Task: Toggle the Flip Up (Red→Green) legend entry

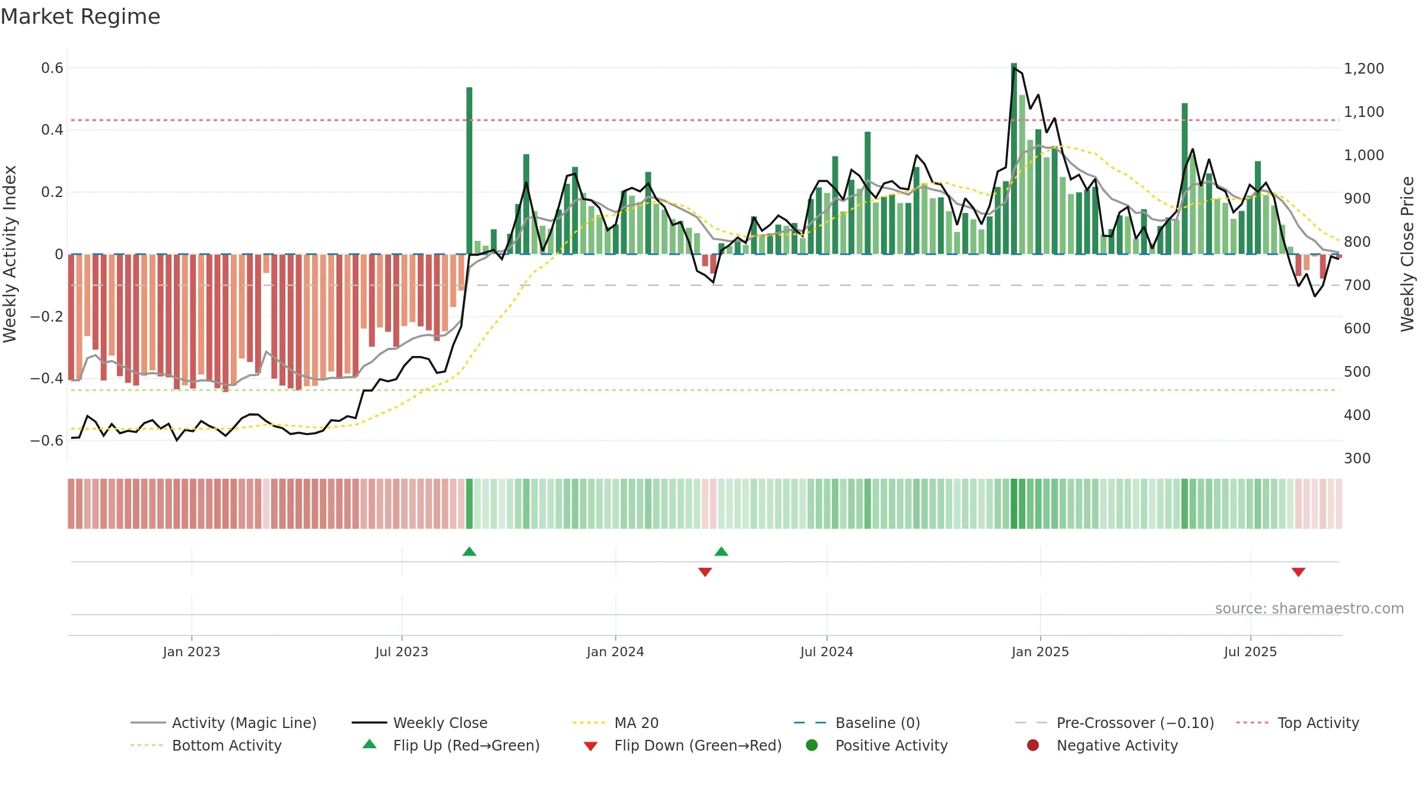Action: tap(451, 745)
